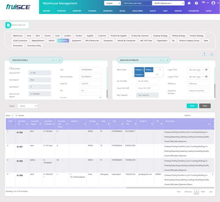The width and height of the screenshot is (220, 202).
Task: Open the user profile account icon
Action: (213, 3)
